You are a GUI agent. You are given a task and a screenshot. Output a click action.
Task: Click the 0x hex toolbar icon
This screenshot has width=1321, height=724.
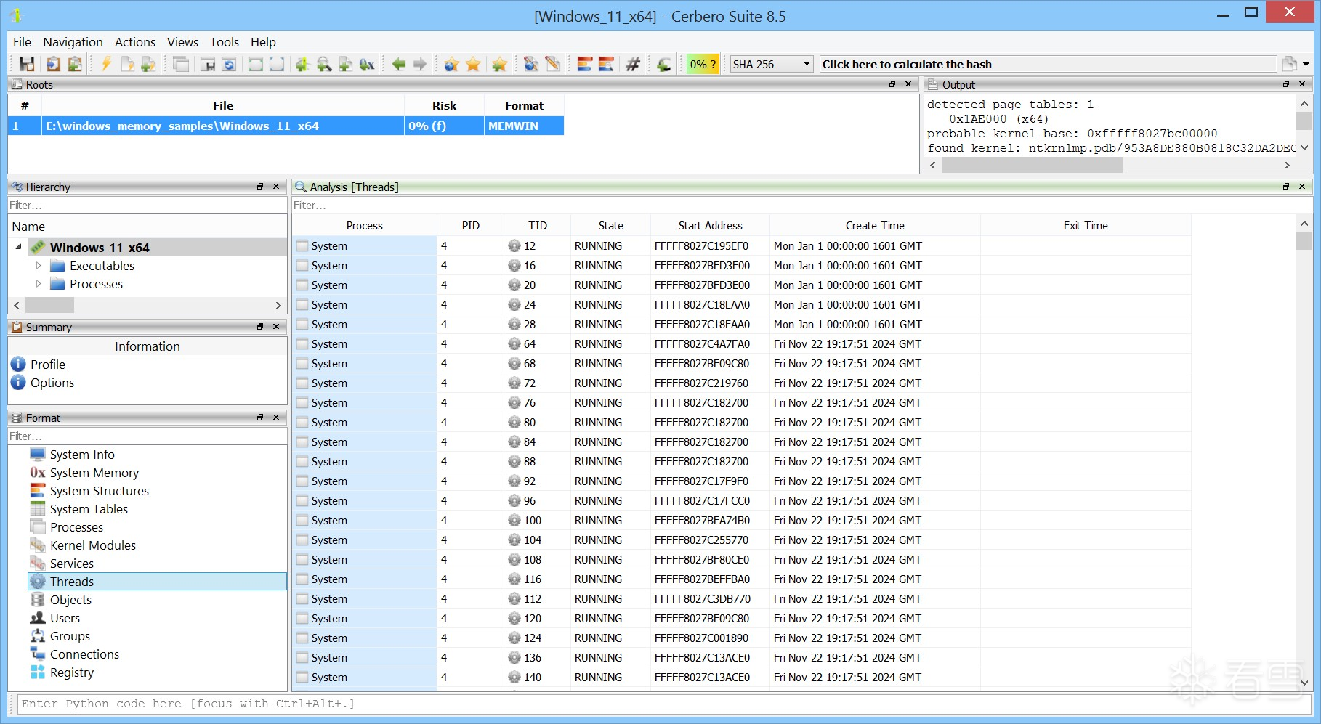[367, 64]
